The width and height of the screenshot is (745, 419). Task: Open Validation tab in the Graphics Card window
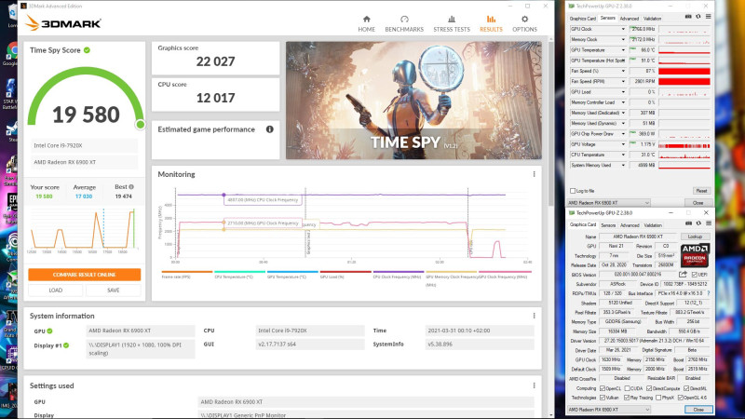point(653,225)
